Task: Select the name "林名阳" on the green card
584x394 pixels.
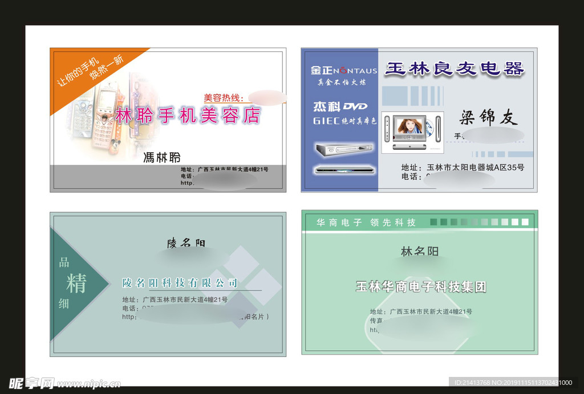Action: point(420,251)
